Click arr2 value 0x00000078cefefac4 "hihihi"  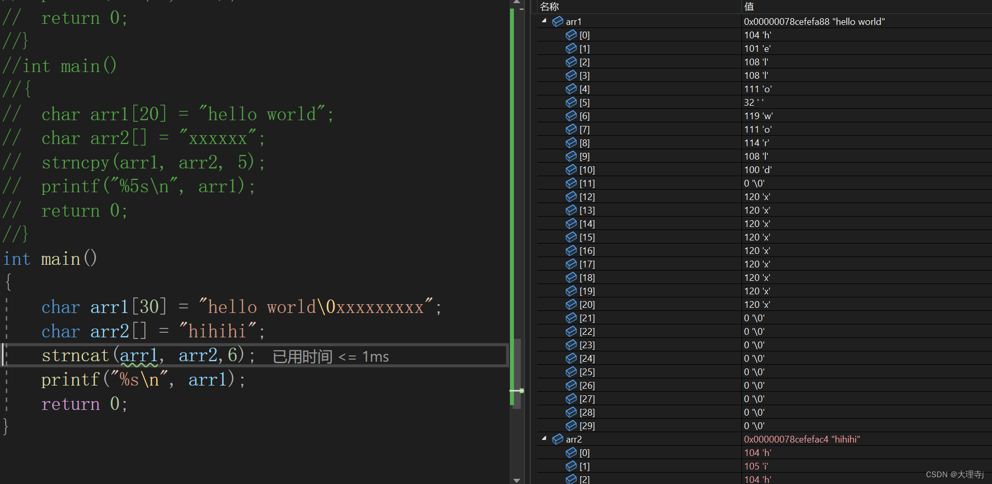coord(802,439)
